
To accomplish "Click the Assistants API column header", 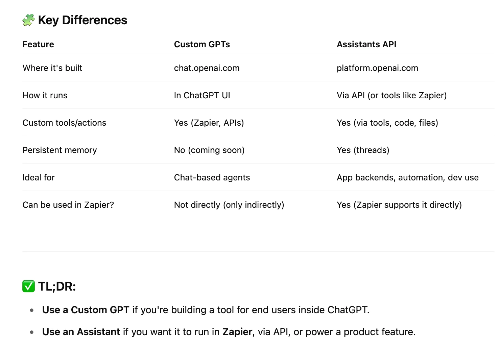I will 366,44.
